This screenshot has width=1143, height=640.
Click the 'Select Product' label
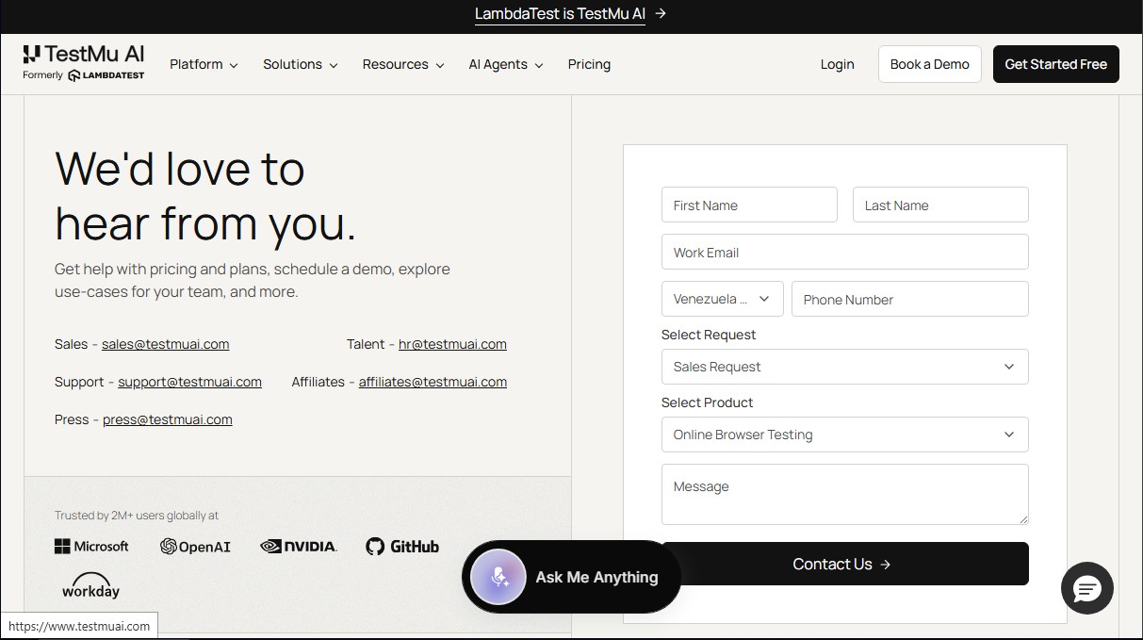tap(708, 402)
